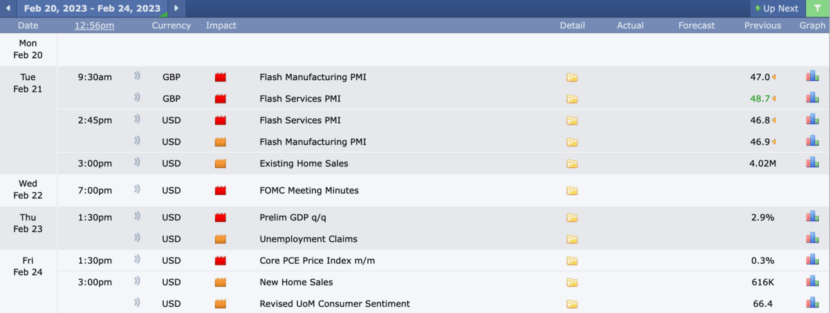
Task: Open detail folder for Existing Home Sales
Action: [572, 164]
